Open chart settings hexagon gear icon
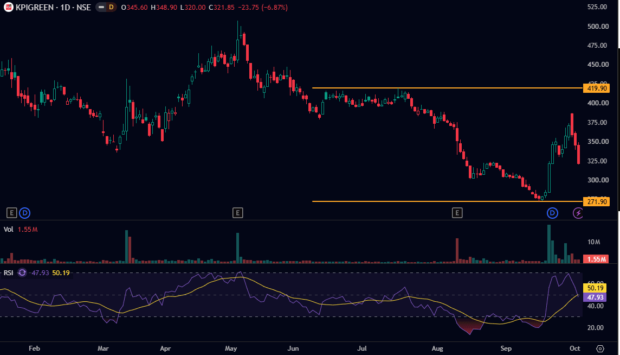 point(600,348)
